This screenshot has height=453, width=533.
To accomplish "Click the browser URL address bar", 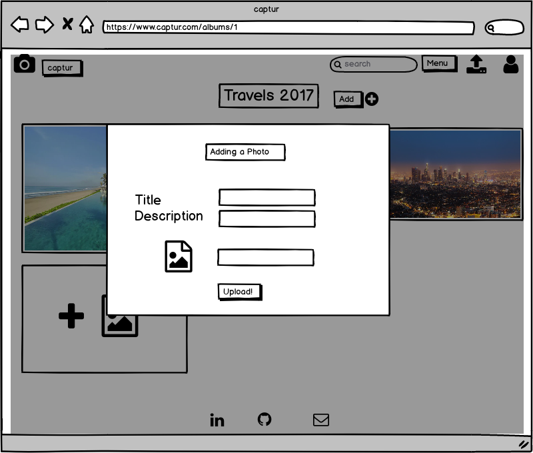I will coord(288,27).
